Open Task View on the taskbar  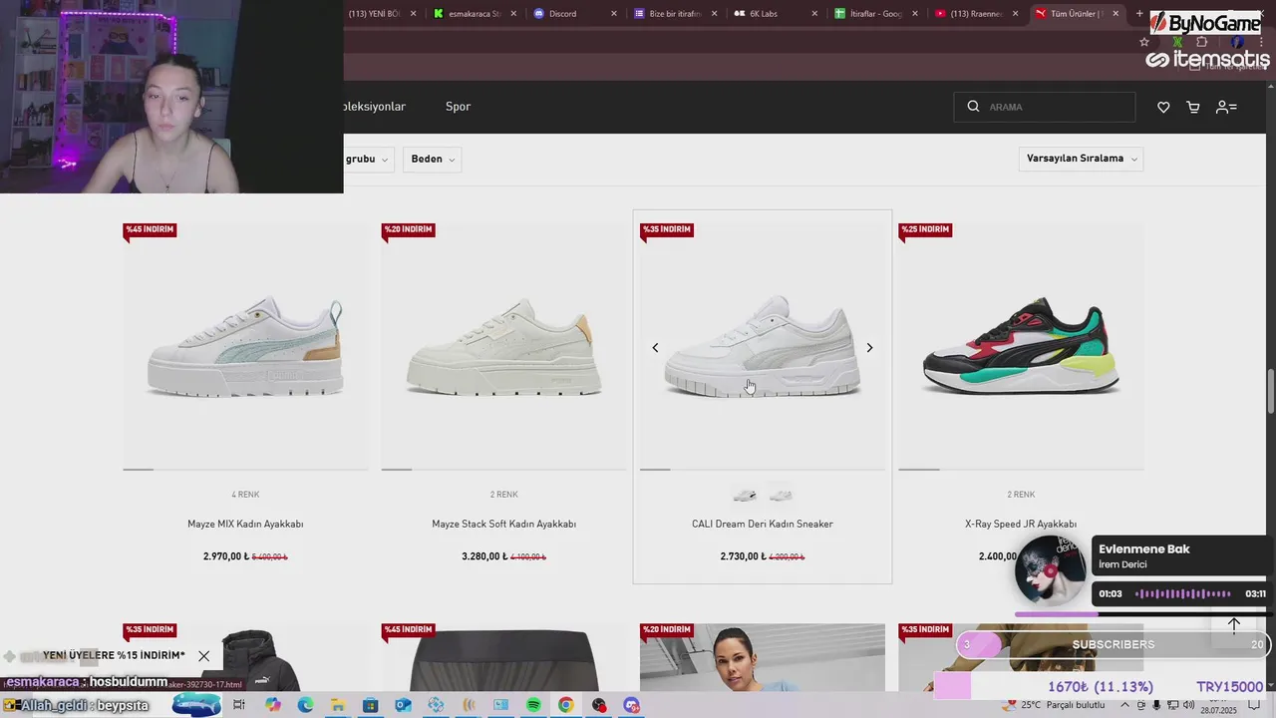click(x=239, y=705)
